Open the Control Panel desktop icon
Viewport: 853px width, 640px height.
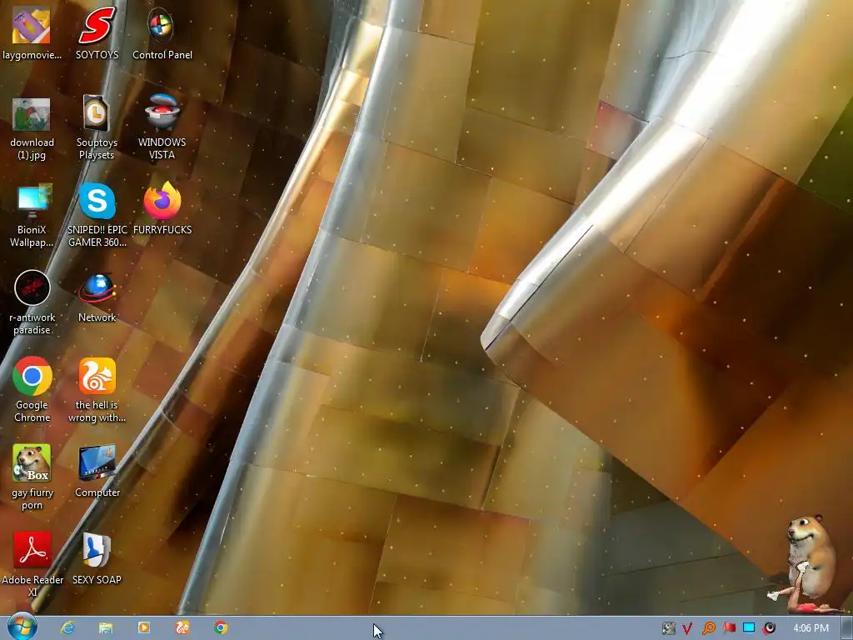162,32
